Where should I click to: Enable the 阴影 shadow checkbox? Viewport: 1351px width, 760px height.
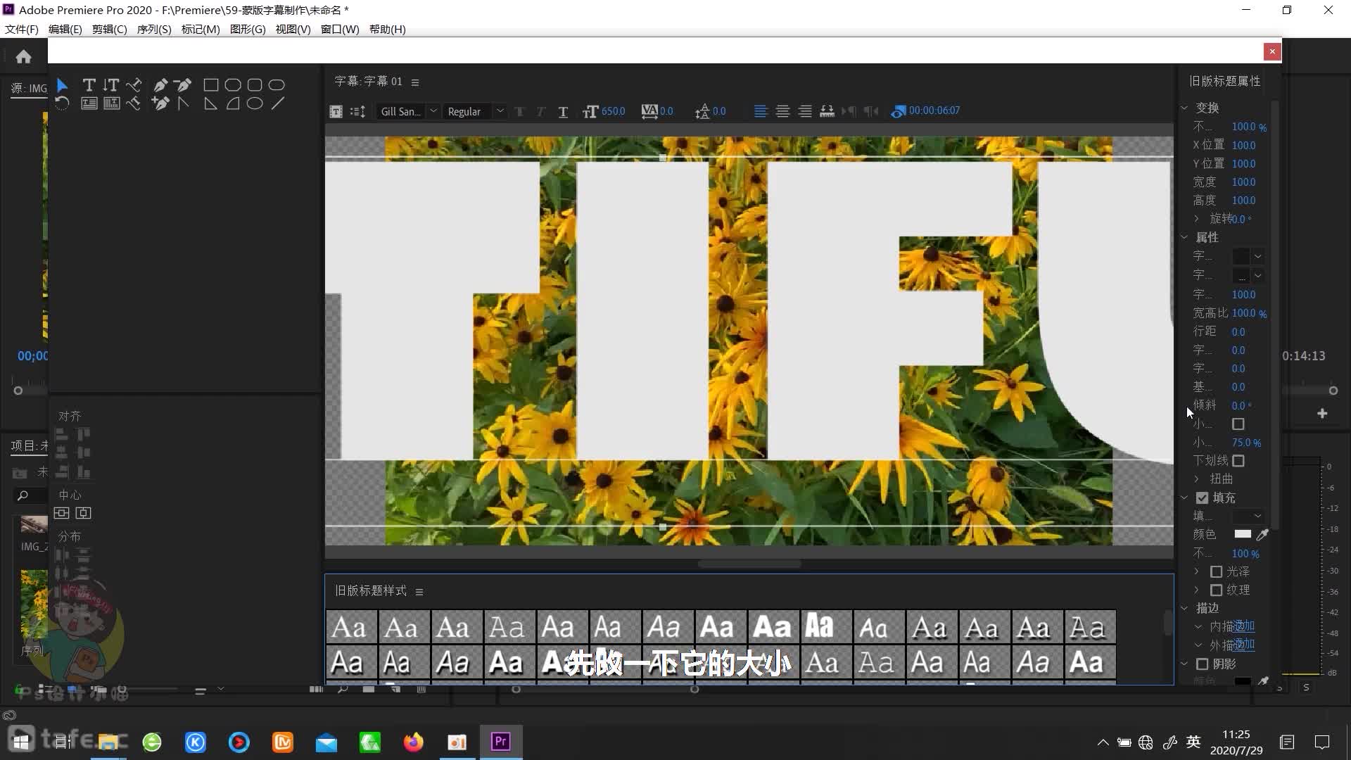(1202, 664)
